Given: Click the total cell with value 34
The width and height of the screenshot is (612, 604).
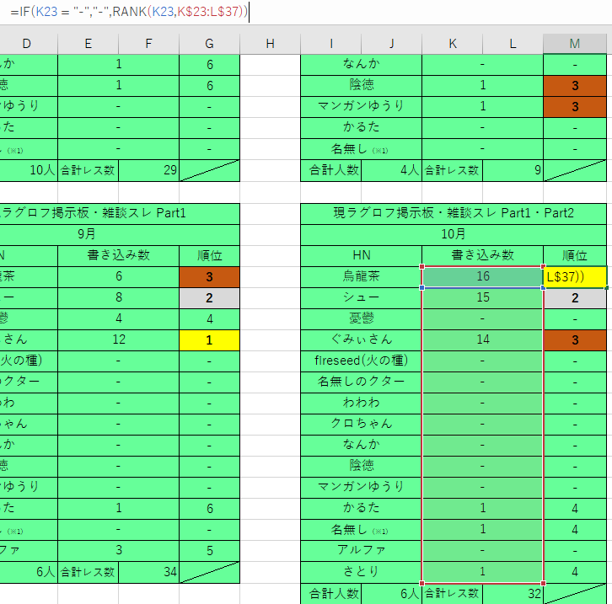Looking at the screenshot, I should click(x=148, y=572).
